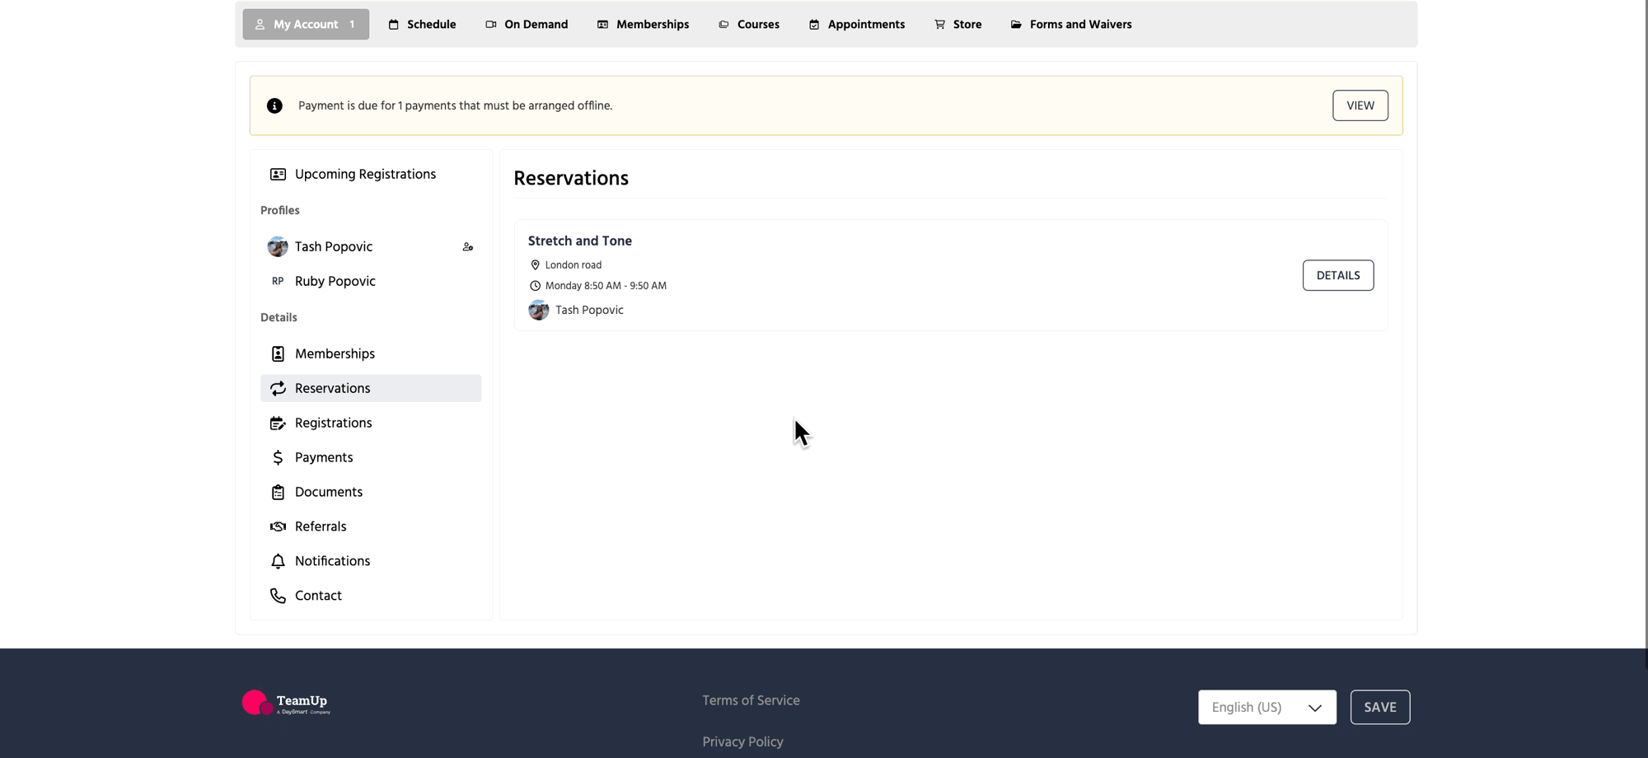Viewport: 1648px width, 758px height.
Task: Open the Schedule tab
Action: [422, 25]
